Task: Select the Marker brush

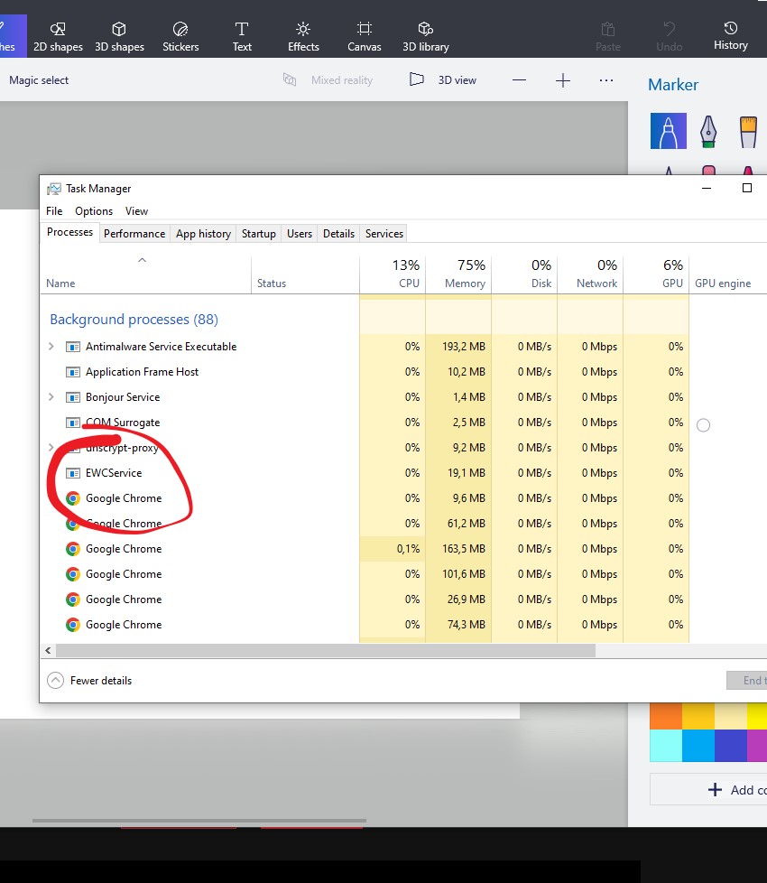Action: click(x=669, y=131)
